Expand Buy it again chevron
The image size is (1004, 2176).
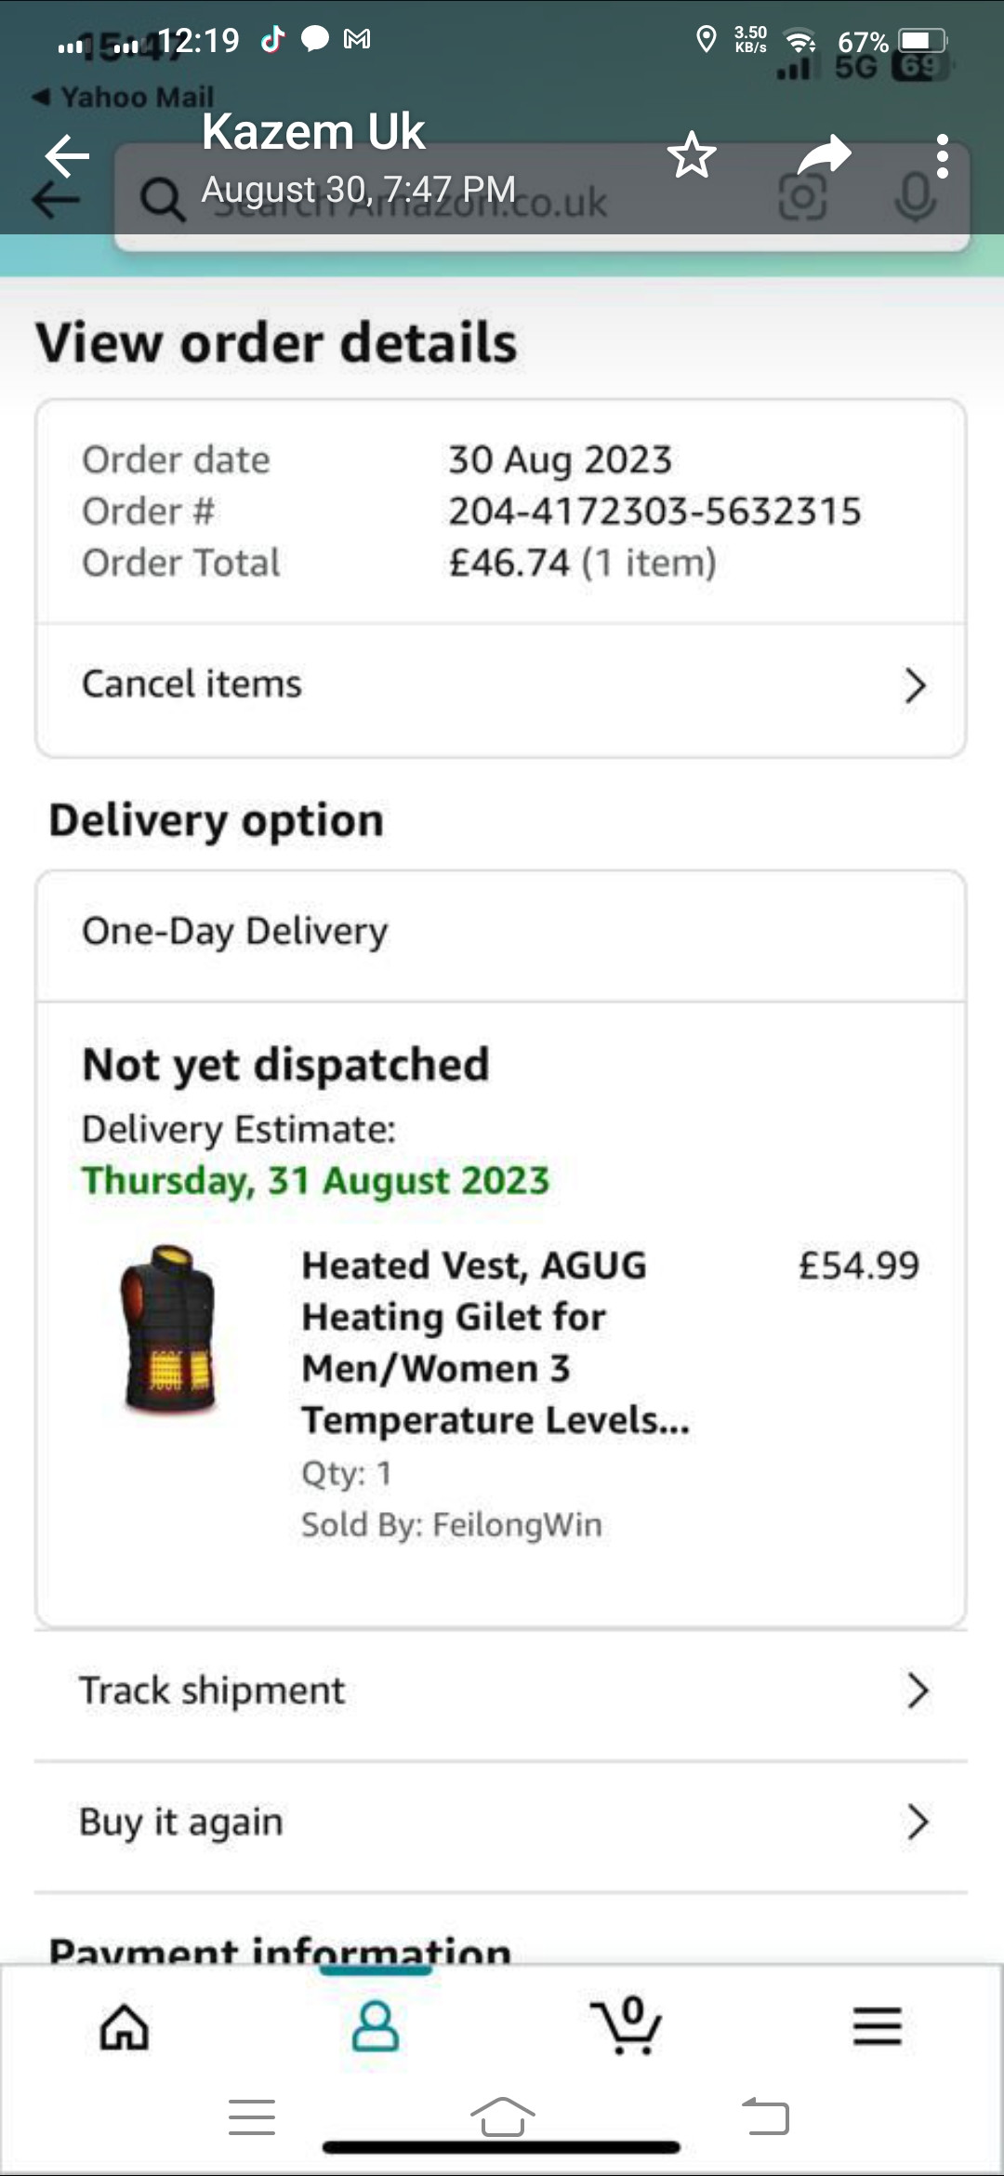click(918, 1823)
